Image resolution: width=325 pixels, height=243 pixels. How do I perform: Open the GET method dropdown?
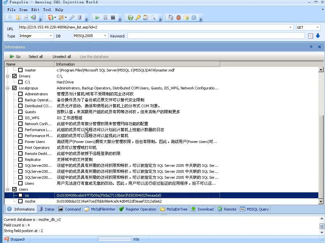pyautogui.click(x=317, y=27)
